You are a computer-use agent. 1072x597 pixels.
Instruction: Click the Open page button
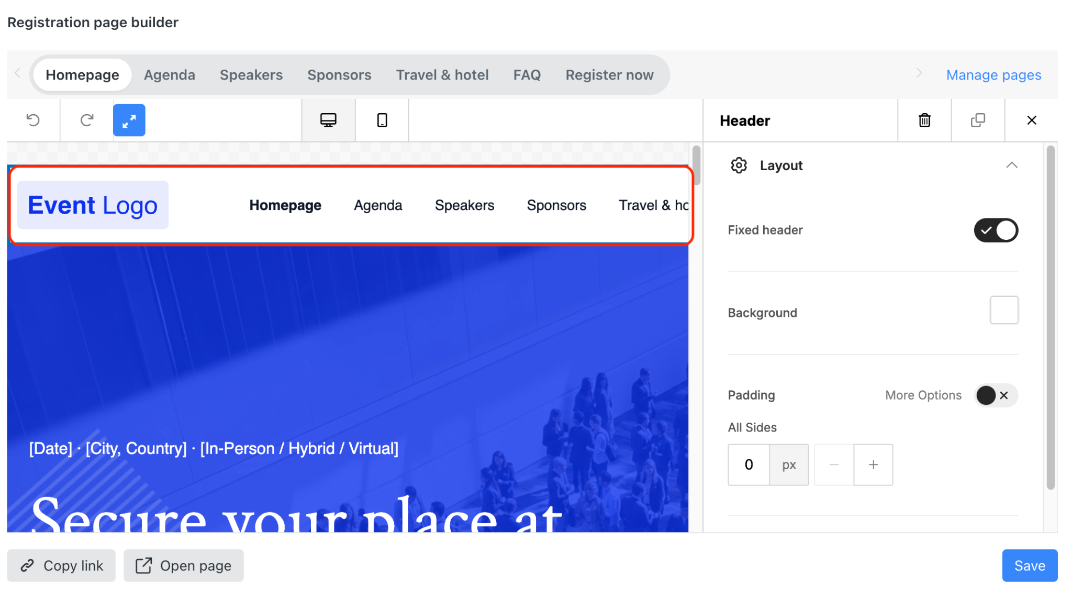(184, 566)
